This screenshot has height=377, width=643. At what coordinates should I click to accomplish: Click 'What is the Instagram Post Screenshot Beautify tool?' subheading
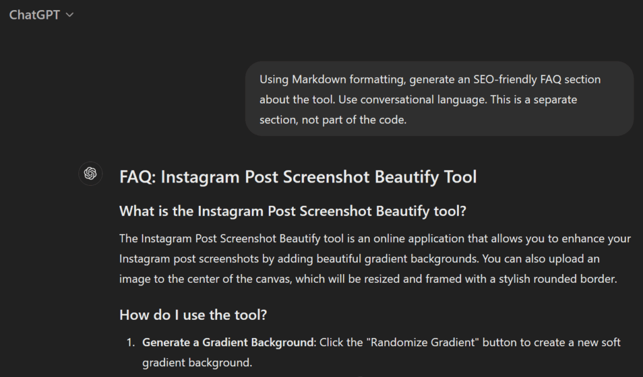(293, 211)
